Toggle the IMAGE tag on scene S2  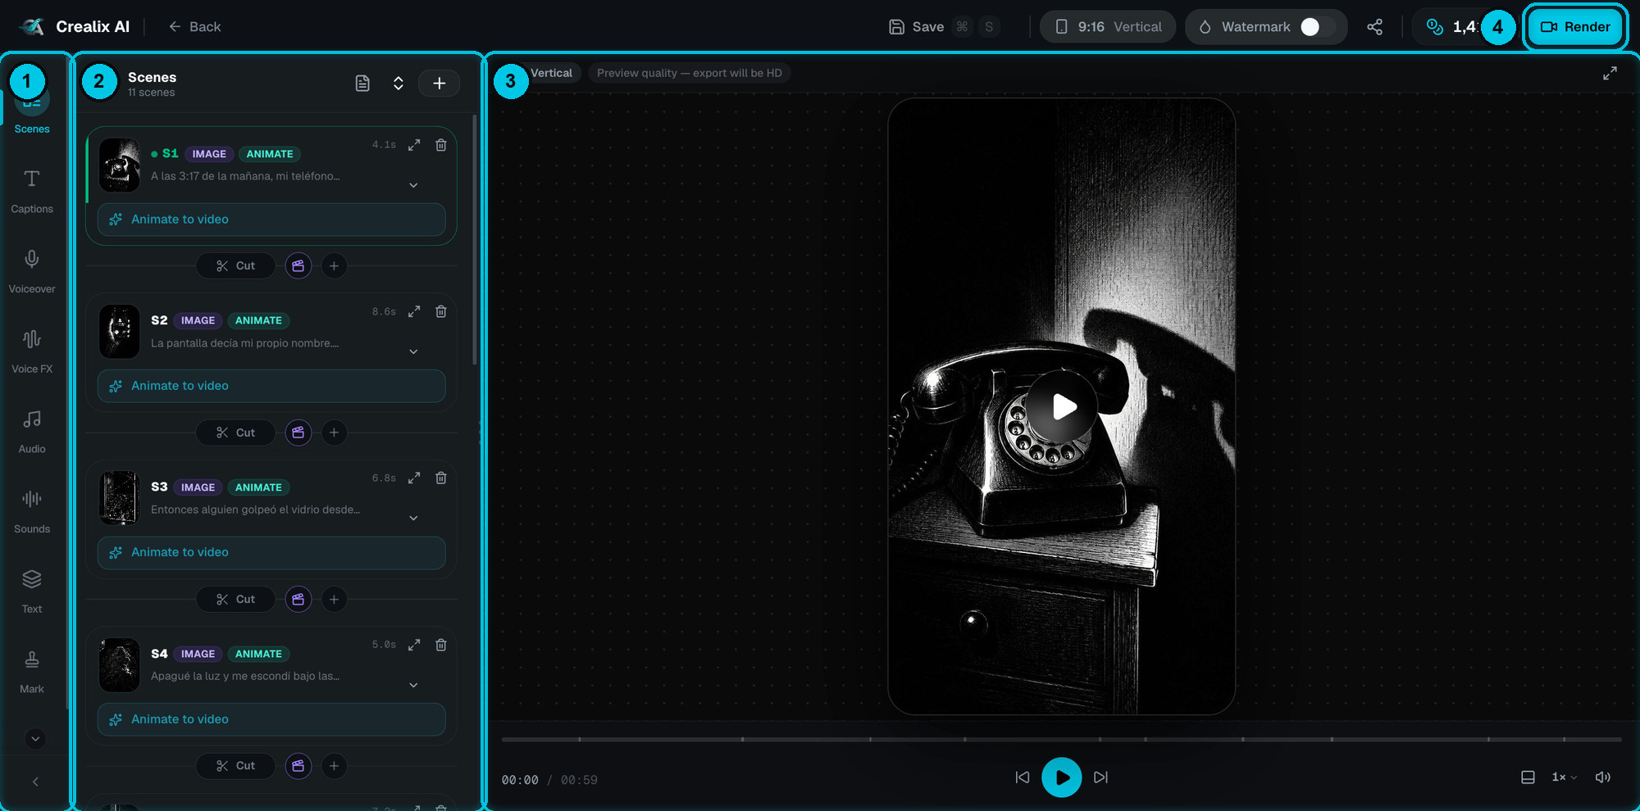click(x=198, y=320)
